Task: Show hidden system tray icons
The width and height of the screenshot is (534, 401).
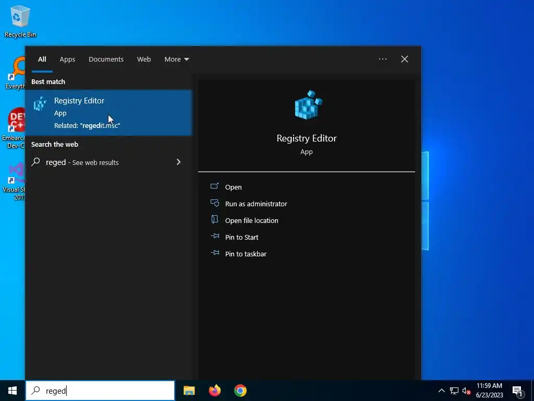Action: point(441,391)
